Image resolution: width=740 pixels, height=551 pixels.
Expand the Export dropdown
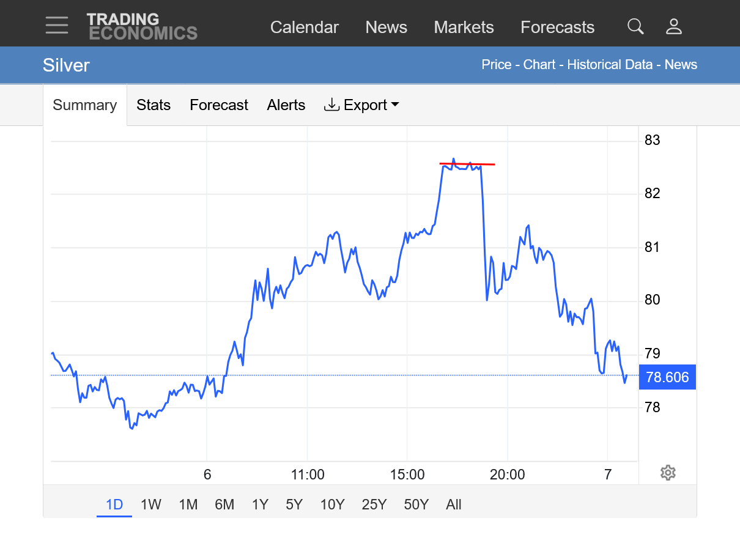(361, 105)
